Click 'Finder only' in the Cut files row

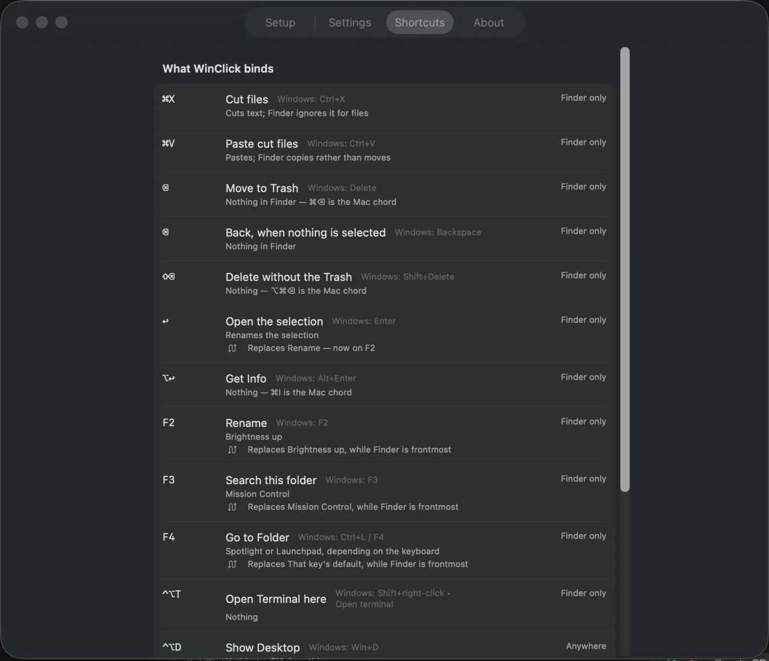(x=583, y=98)
